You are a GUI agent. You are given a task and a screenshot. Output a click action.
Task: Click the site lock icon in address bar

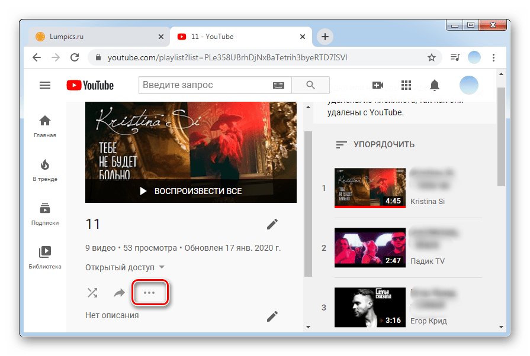[x=98, y=57]
